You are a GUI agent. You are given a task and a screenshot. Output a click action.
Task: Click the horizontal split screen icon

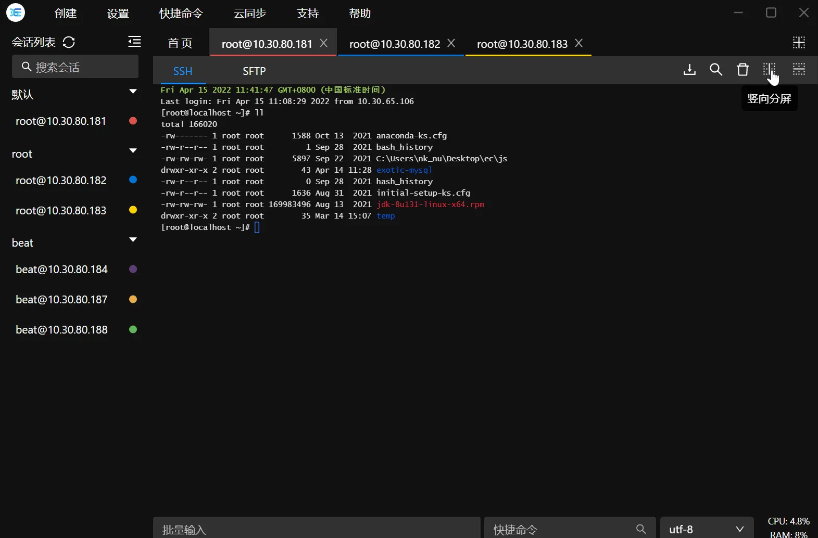(799, 69)
